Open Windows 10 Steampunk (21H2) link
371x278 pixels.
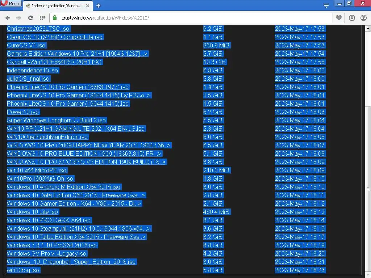[79, 228]
